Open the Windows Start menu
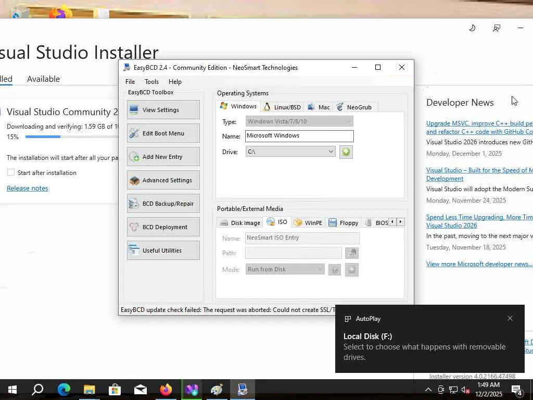 [x=12, y=390]
